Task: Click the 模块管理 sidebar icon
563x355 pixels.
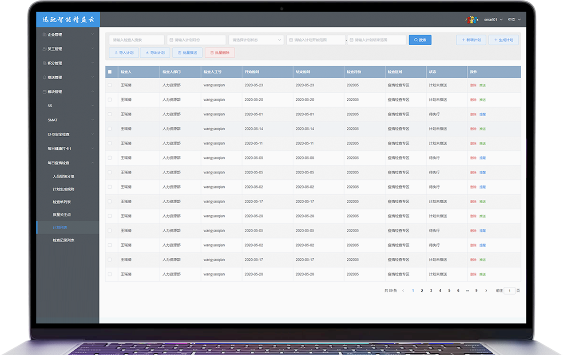Action: point(44,92)
